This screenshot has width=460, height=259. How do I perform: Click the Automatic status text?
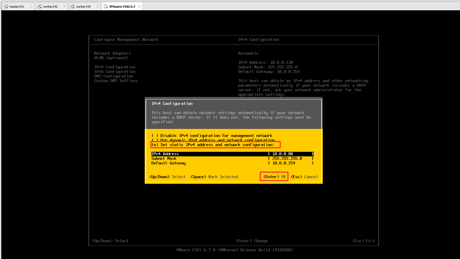tap(248, 53)
